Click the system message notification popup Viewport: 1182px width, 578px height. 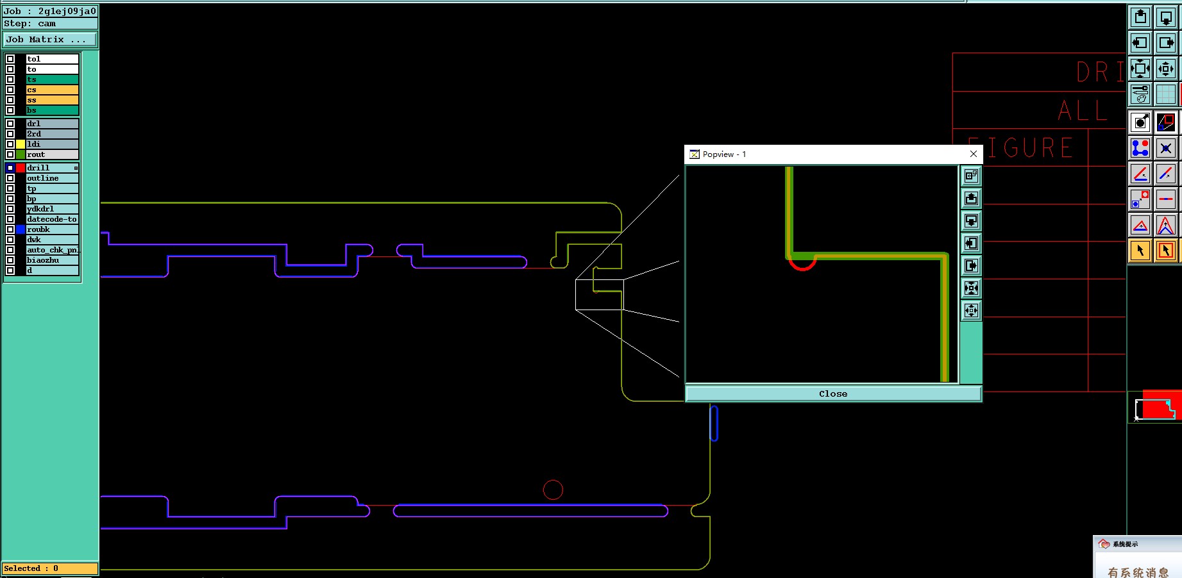click(x=1138, y=557)
